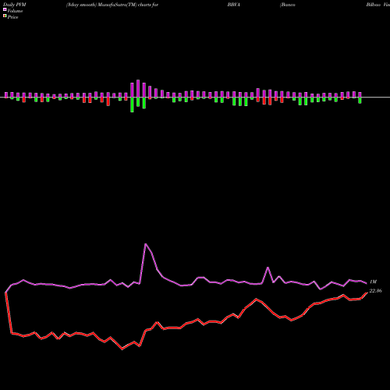Click the lowest trough of the red price line
Screen dimensions: 390x390
coord(122,349)
